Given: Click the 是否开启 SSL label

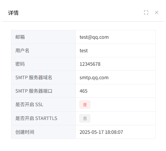Looking at the screenshot, I should click(29, 104).
